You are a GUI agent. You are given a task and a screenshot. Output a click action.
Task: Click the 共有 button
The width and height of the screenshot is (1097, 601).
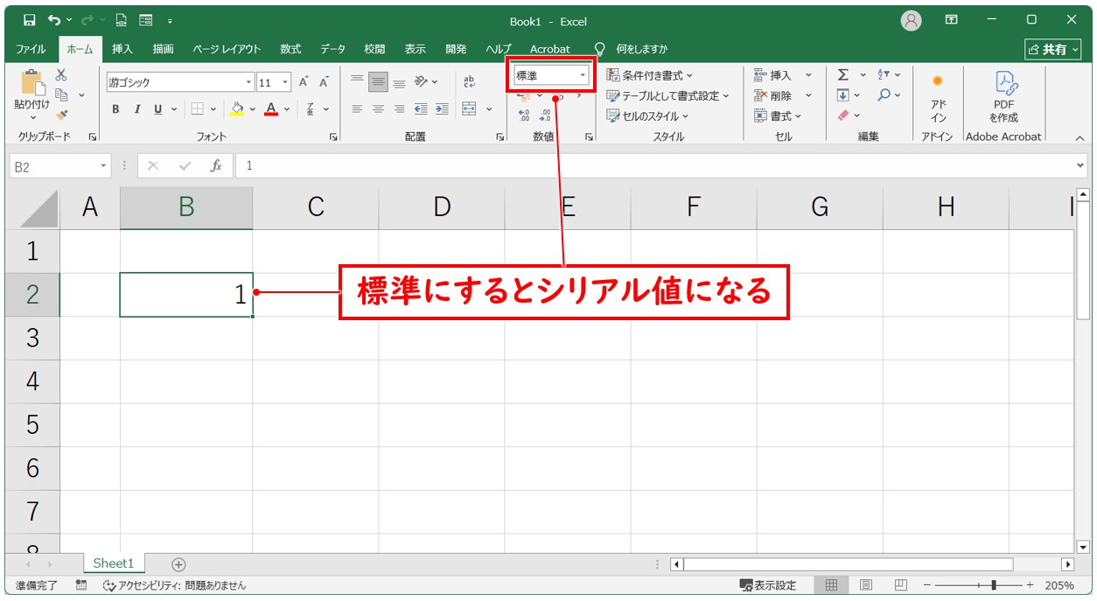pyautogui.click(x=1052, y=49)
